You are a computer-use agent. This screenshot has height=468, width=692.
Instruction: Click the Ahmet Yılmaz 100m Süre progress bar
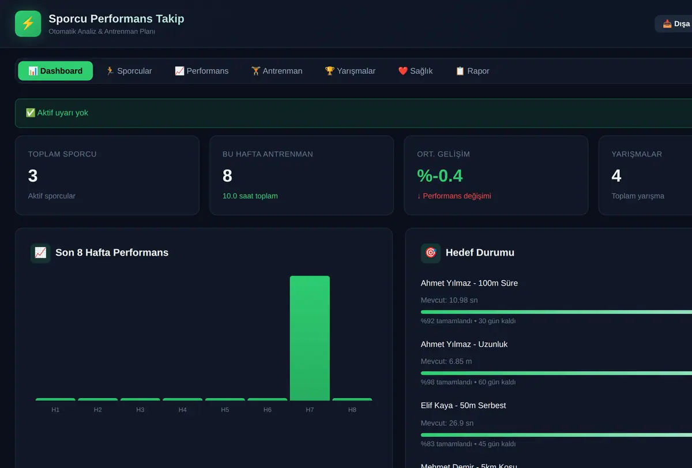coord(556,312)
